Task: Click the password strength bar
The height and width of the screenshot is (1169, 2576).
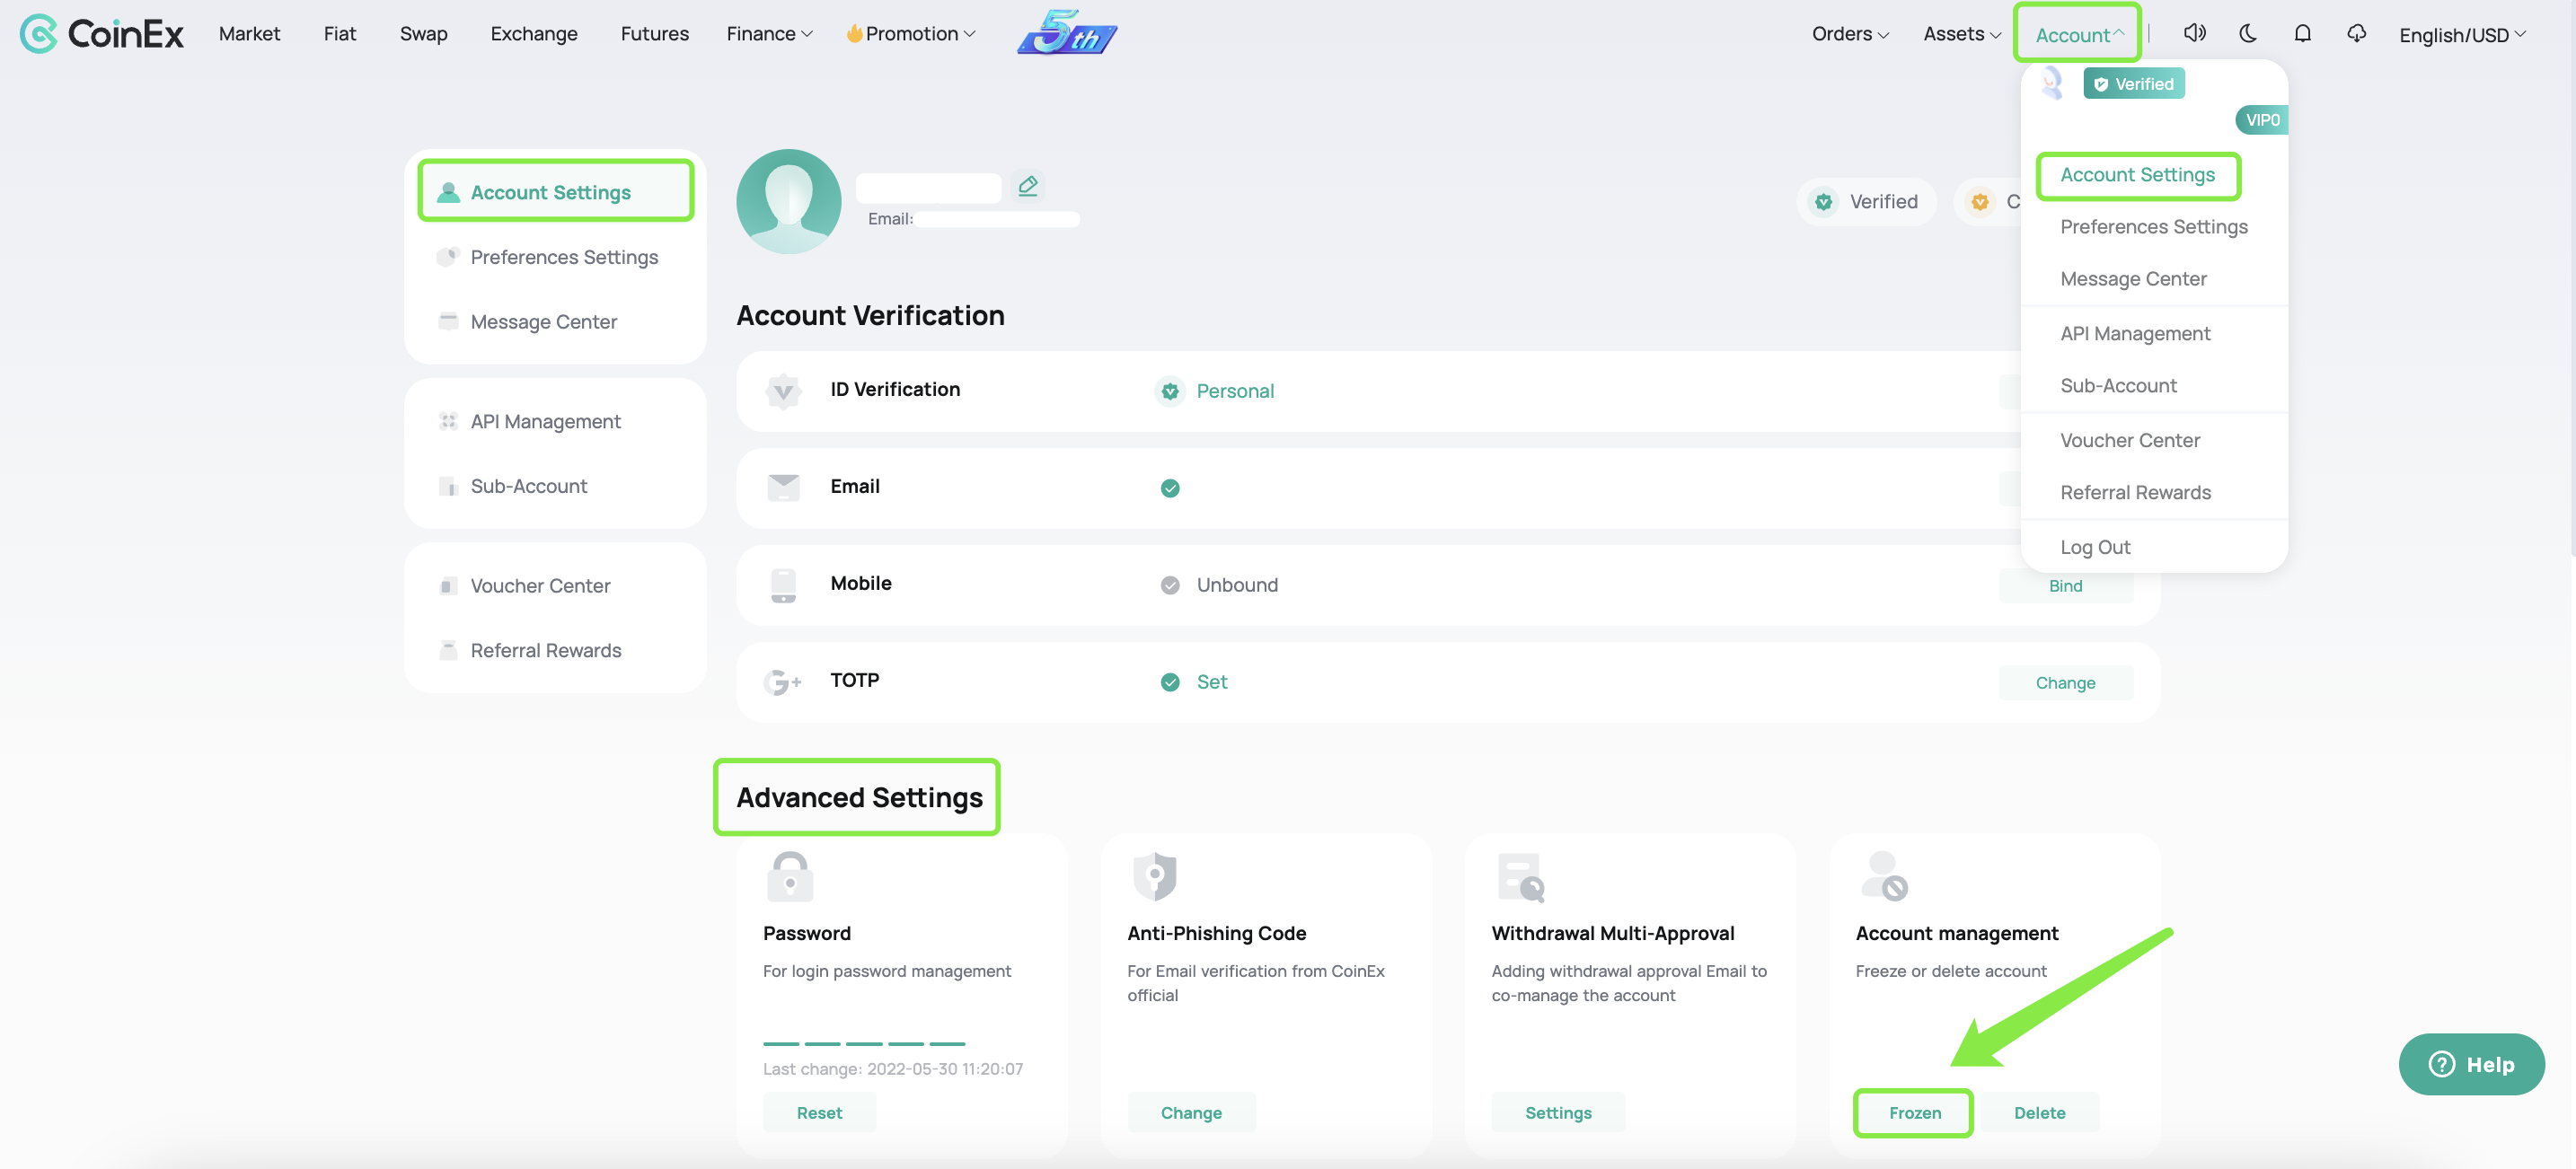Action: click(x=864, y=1043)
